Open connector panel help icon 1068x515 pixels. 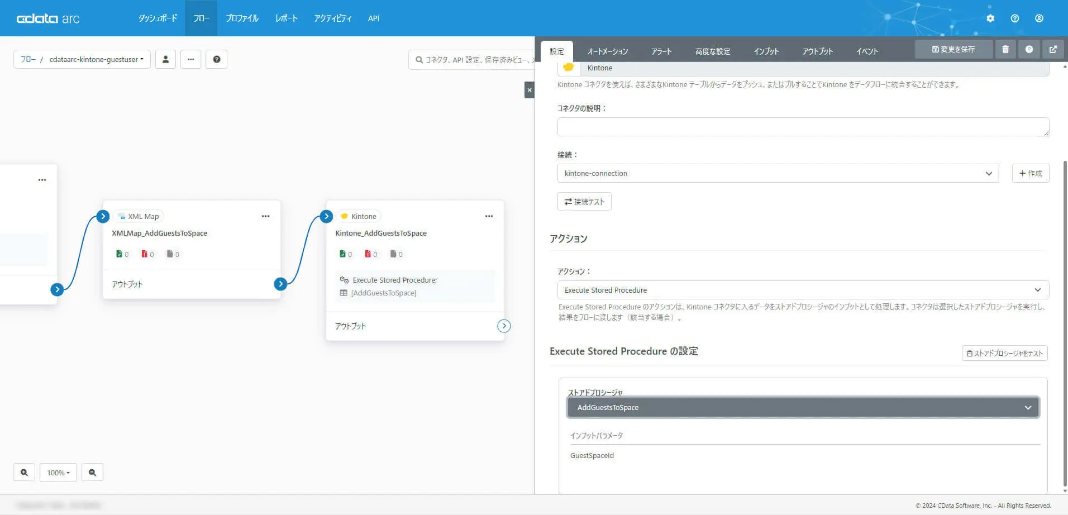pyautogui.click(x=1029, y=49)
